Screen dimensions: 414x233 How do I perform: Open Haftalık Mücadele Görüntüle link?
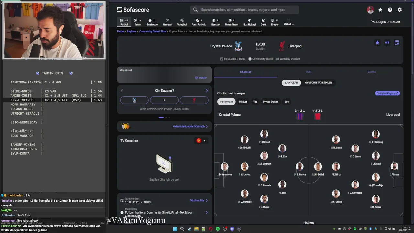coord(190,126)
